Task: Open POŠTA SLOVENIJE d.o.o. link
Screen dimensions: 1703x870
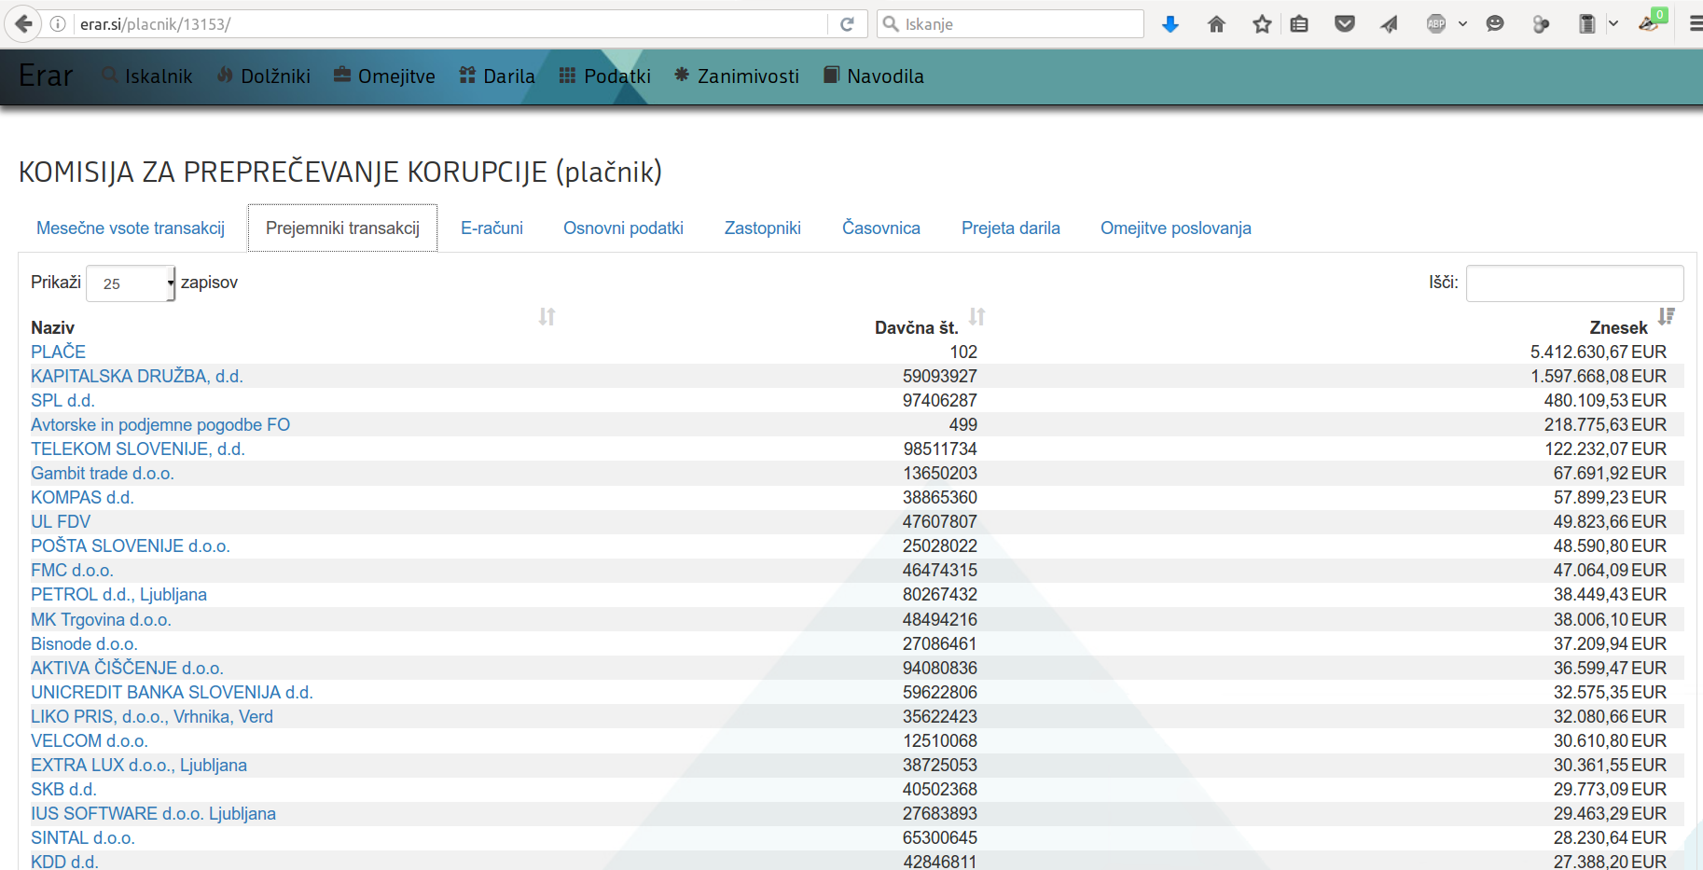Action: [x=131, y=545]
